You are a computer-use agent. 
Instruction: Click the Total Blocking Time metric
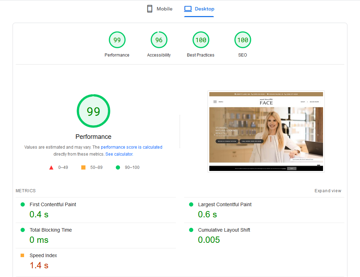(x=51, y=230)
